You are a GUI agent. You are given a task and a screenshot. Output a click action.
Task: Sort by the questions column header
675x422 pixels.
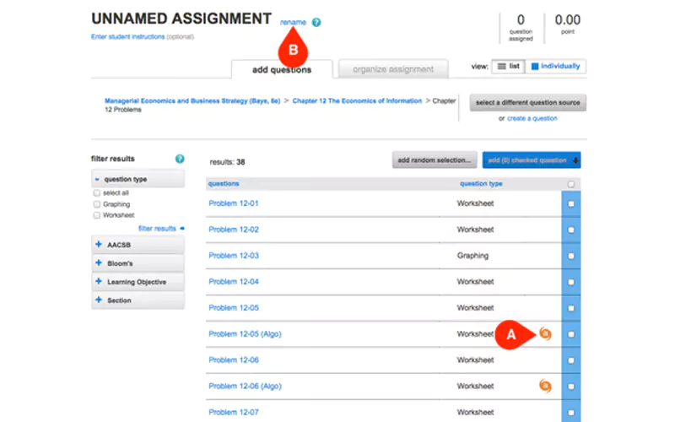point(224,183)
